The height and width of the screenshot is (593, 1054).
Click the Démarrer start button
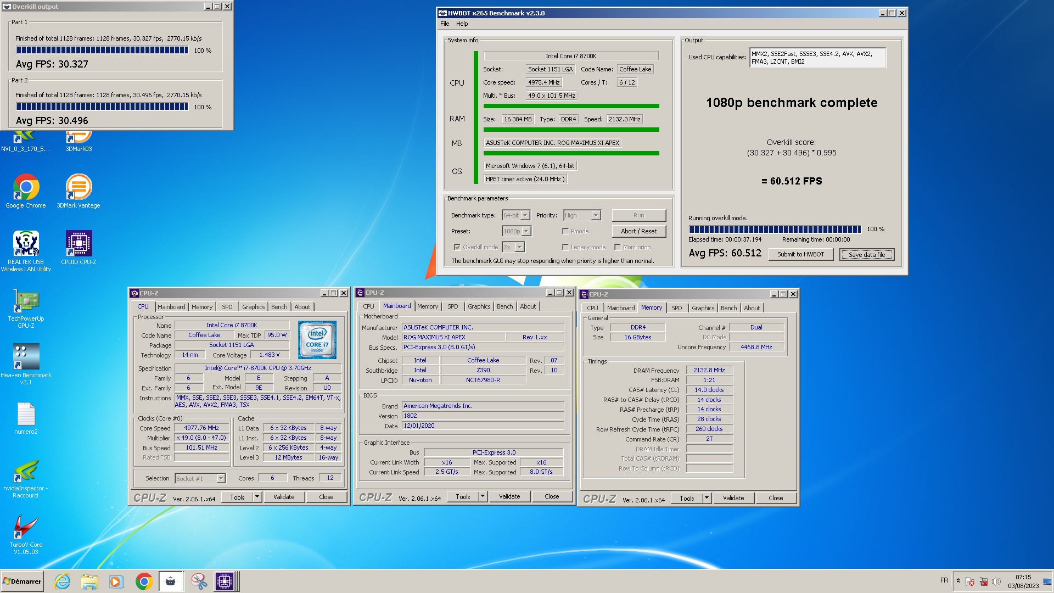(x=22, y=581)
